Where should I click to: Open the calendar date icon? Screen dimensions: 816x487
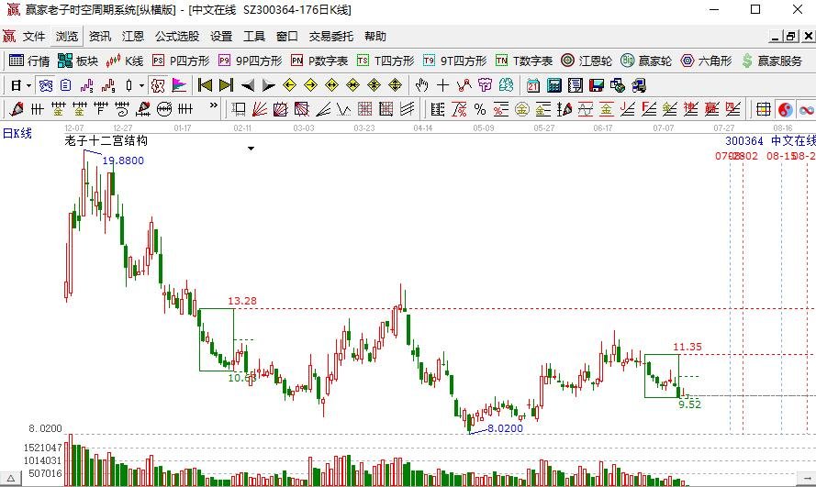[533, 85]
